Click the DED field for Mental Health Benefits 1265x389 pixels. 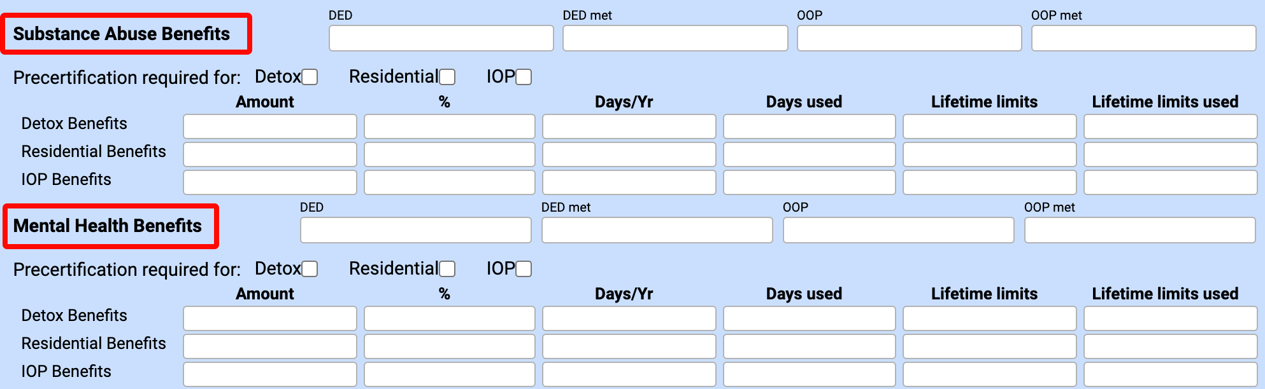[x=415, y=230]
